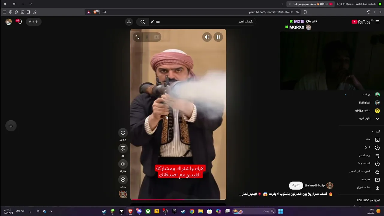Screen dimensions: 384x216
Task: Open watch History in the sidebar
Action: [372, 148]
